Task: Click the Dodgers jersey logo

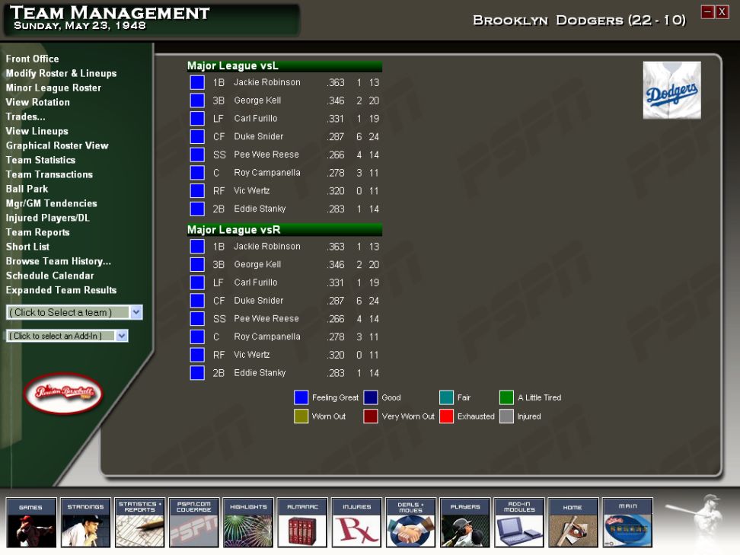Action: (x=671, y=90)
